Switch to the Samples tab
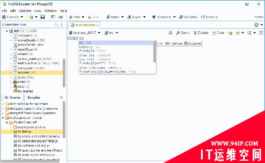Screen dimensions: 265x163 pos(34,97)
